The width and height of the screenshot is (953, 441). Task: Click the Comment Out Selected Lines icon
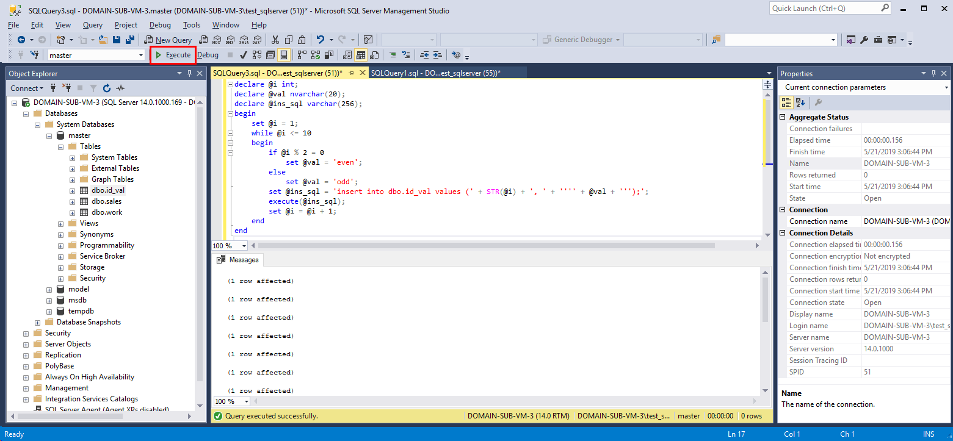pos(393,55)
